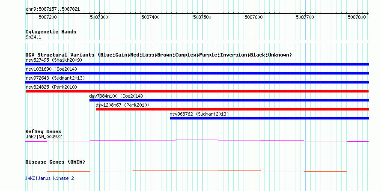Click the blue nsv1031690 gain bar
381x191 pixels.
point(197,73)
